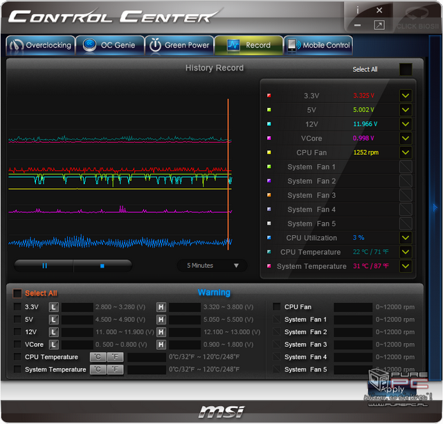The image size is (443, 424).
Task: Toggle CPU Fan graph display check
Action: coord(406,152)
